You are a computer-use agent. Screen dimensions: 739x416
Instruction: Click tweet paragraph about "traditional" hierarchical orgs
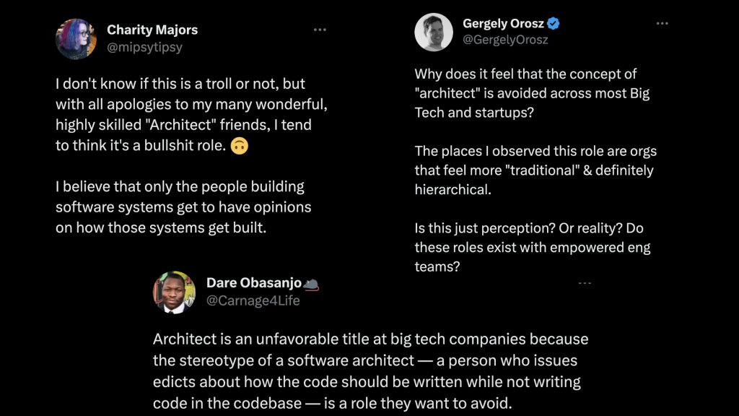[x=535, y=170]
